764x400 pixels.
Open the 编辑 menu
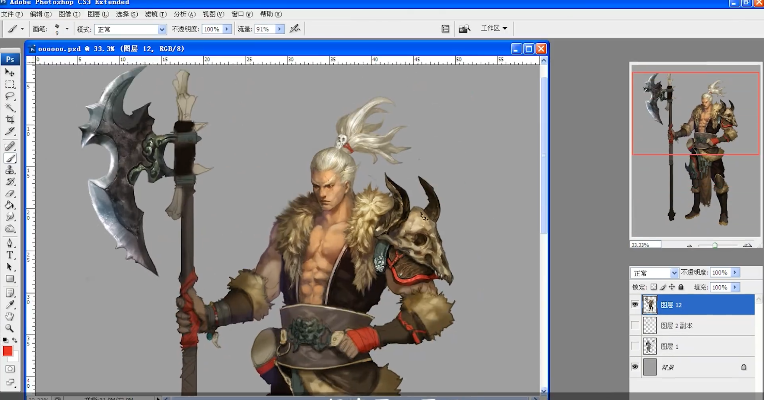[40, 14]
